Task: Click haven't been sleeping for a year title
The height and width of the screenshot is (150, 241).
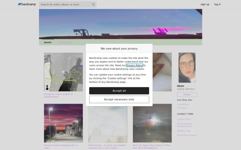Action: pyautogui.click(x=61, y=146)
